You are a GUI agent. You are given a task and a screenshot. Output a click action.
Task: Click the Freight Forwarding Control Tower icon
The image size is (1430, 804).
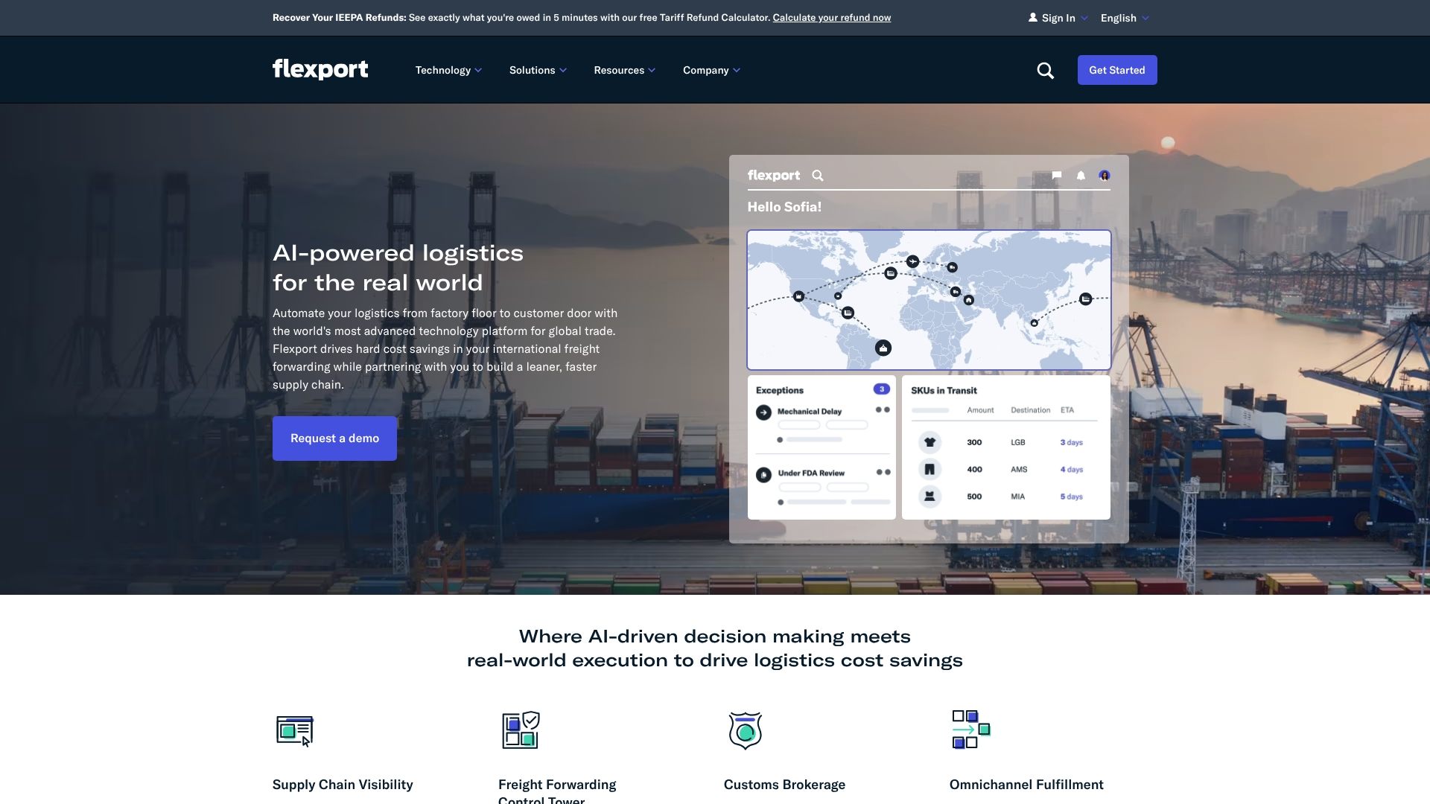tap(521, 730)
